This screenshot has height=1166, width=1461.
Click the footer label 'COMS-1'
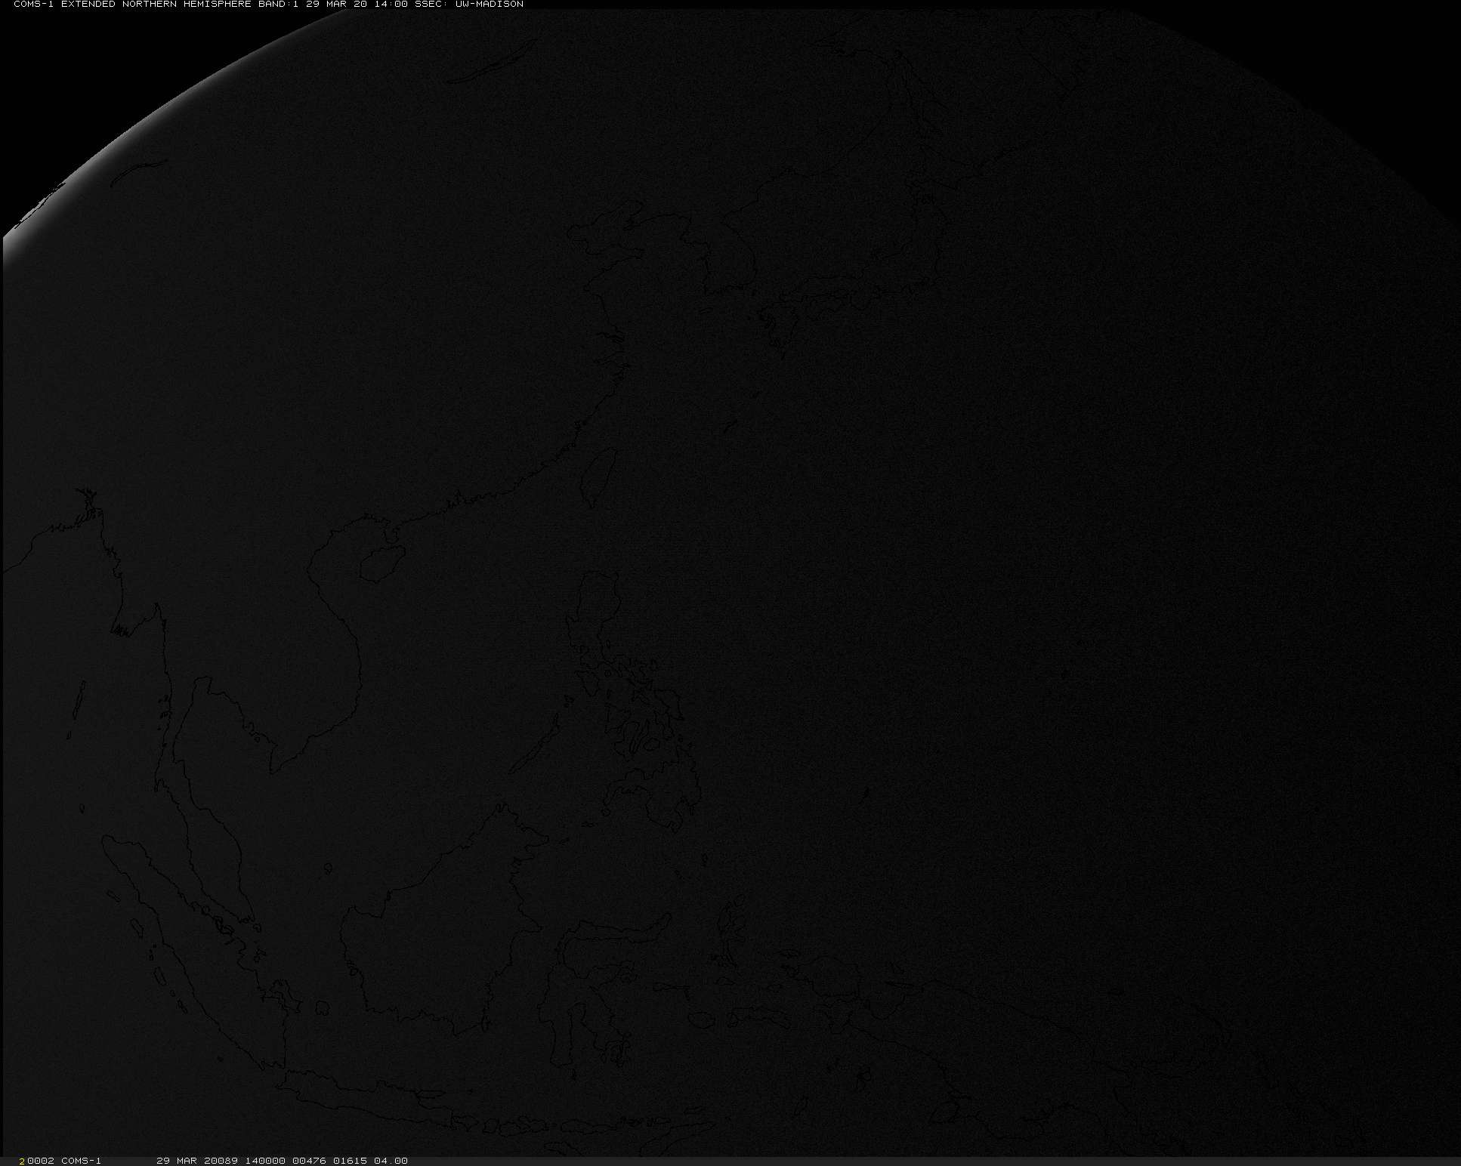[x=81, y=1161]
